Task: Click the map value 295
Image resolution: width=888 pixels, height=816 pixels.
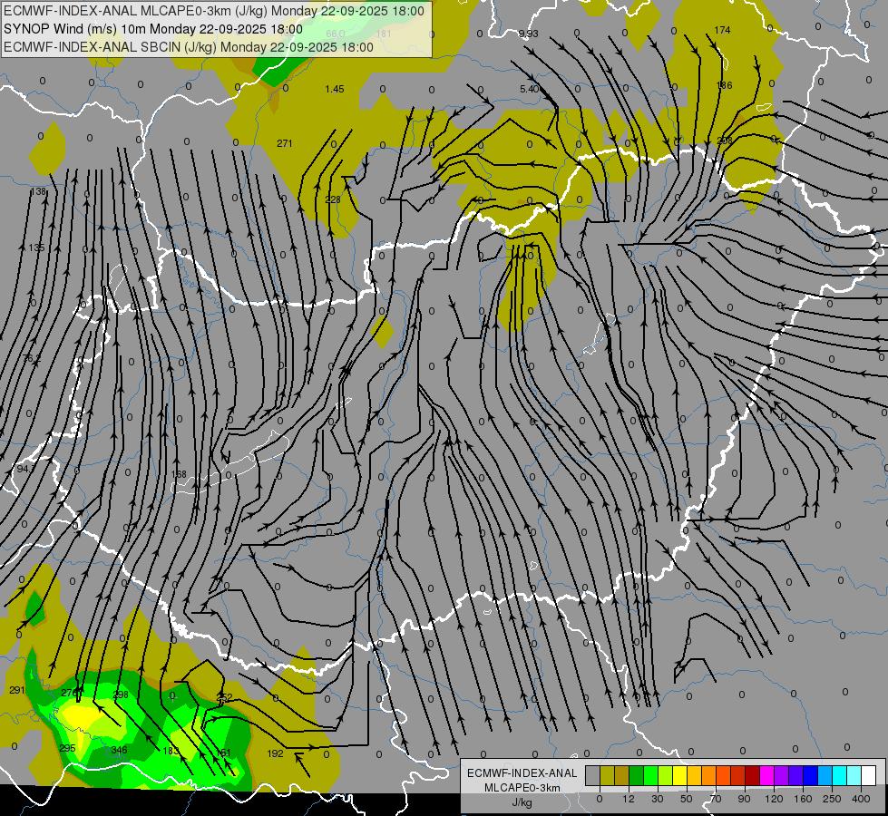Action: 67,748
